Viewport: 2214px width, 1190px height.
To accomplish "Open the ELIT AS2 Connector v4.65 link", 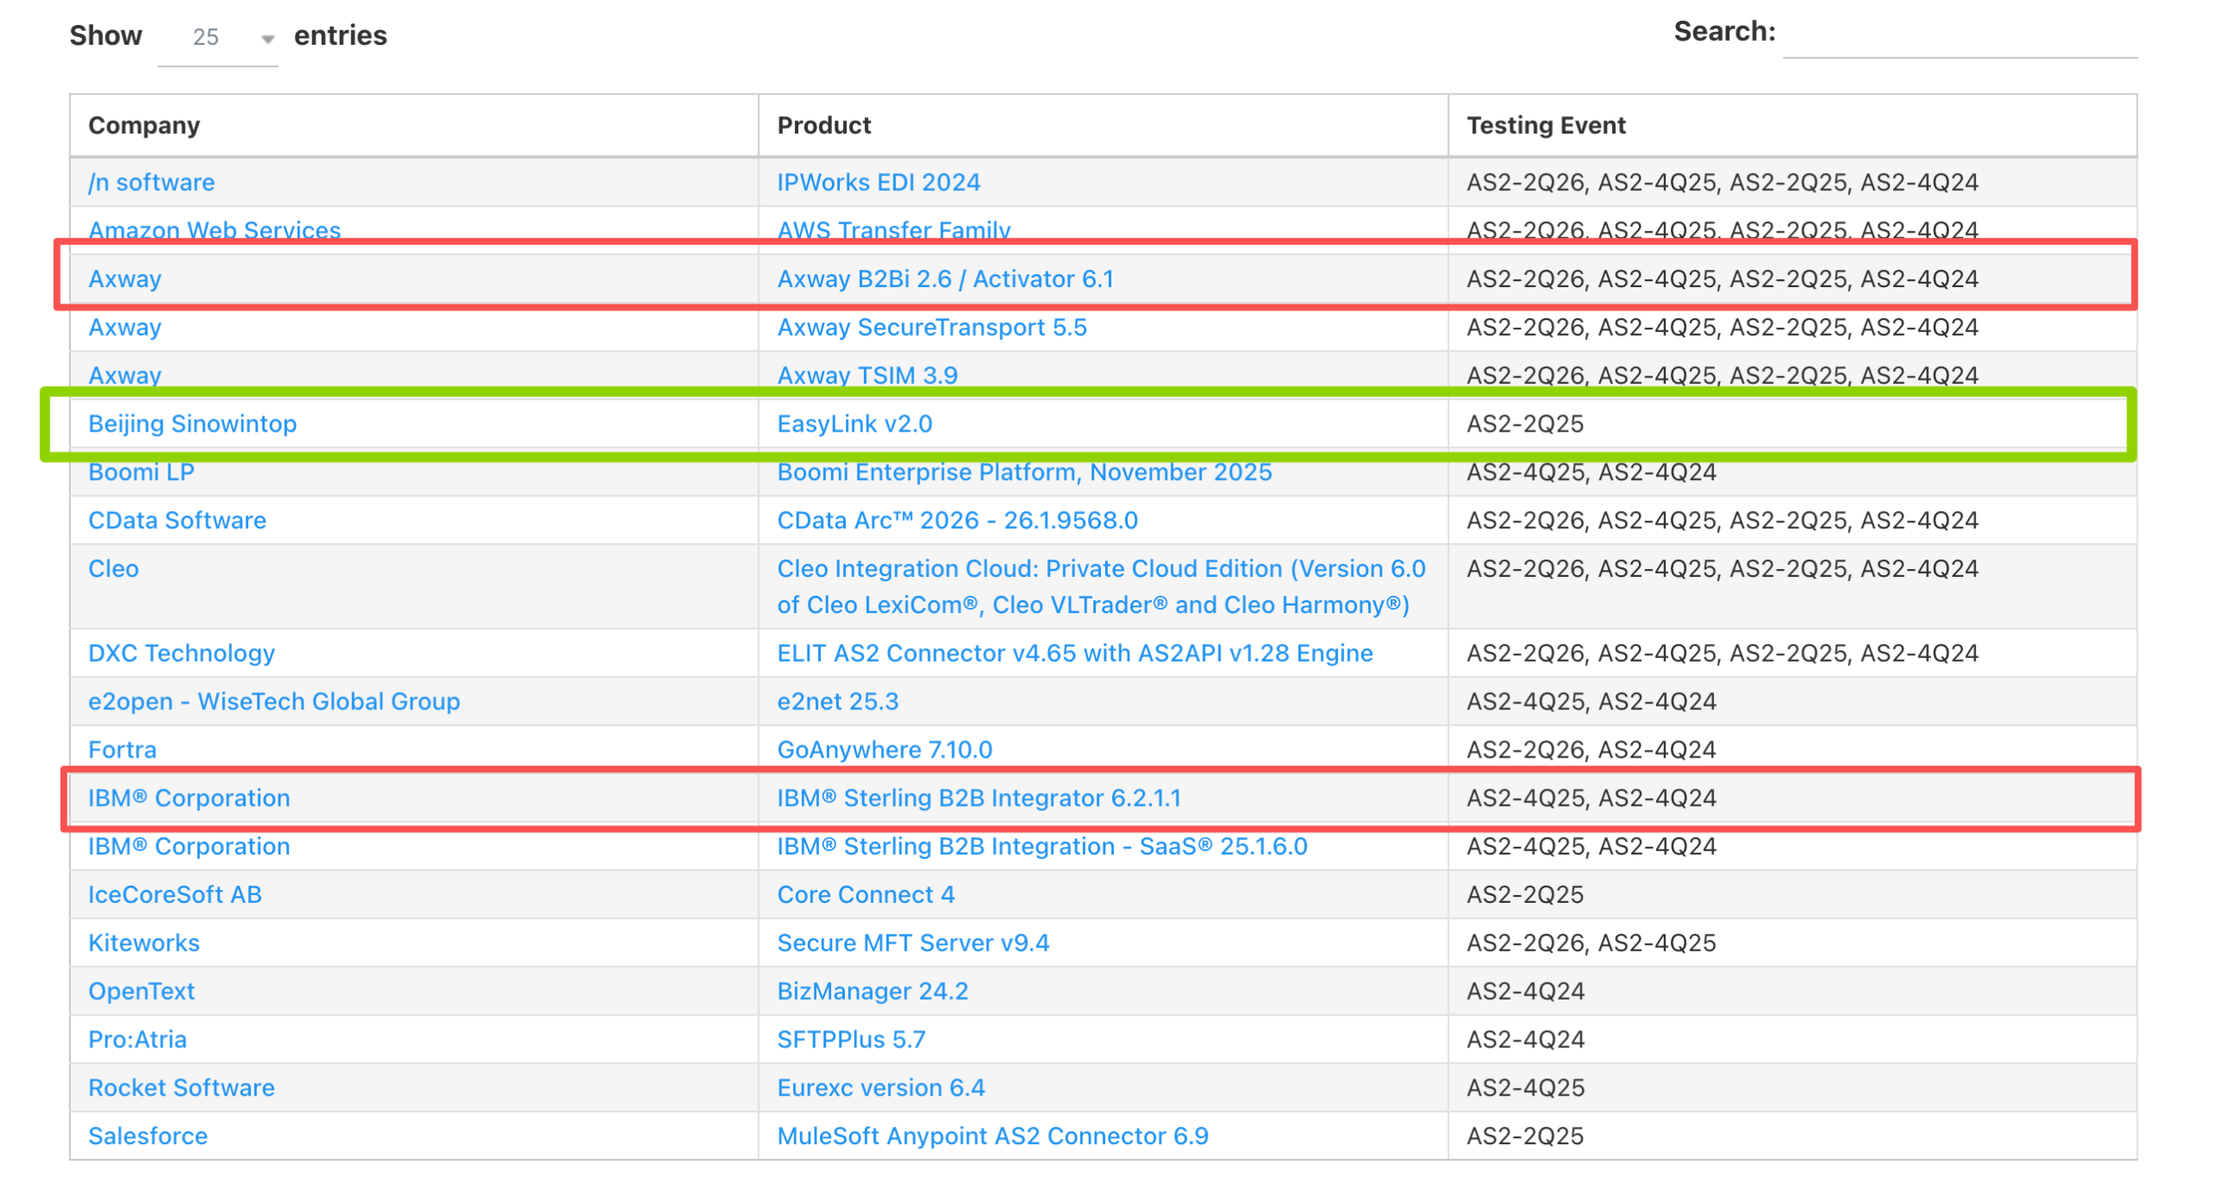I will coord(1075,654).
